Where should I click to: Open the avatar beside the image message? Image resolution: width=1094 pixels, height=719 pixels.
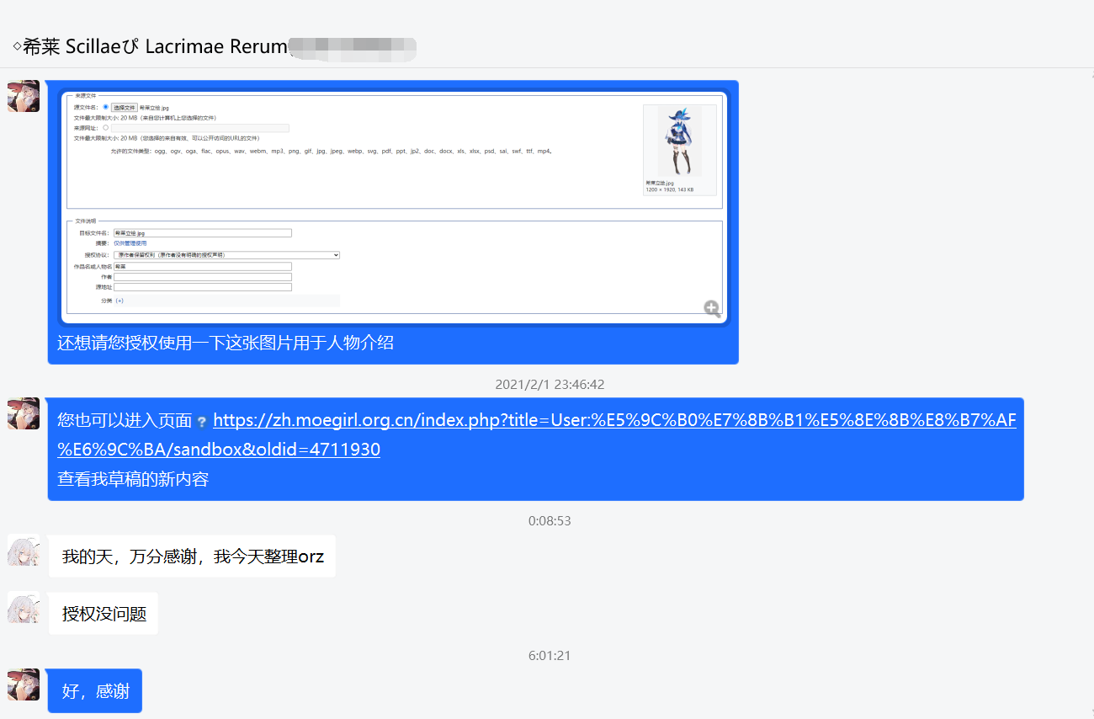[x=24, y=96]
